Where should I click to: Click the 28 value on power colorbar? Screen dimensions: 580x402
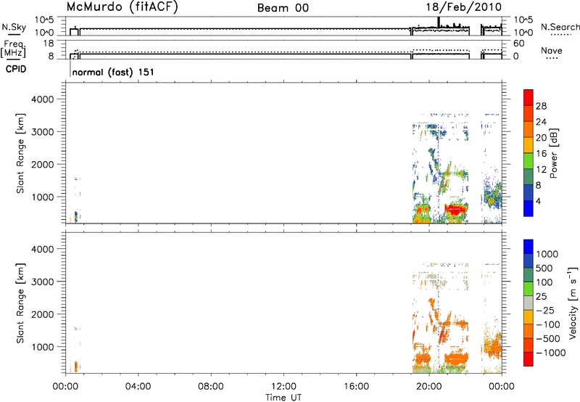(541, 106)
